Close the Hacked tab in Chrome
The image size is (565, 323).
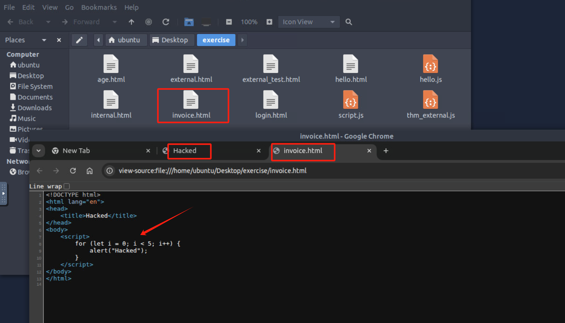[259, 151]
